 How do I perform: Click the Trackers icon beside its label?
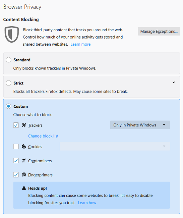24,125
